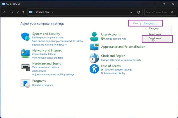Viewport: 178px width, 118px height.
Task: Expand the View by Category dropdown
Action: 150,23
